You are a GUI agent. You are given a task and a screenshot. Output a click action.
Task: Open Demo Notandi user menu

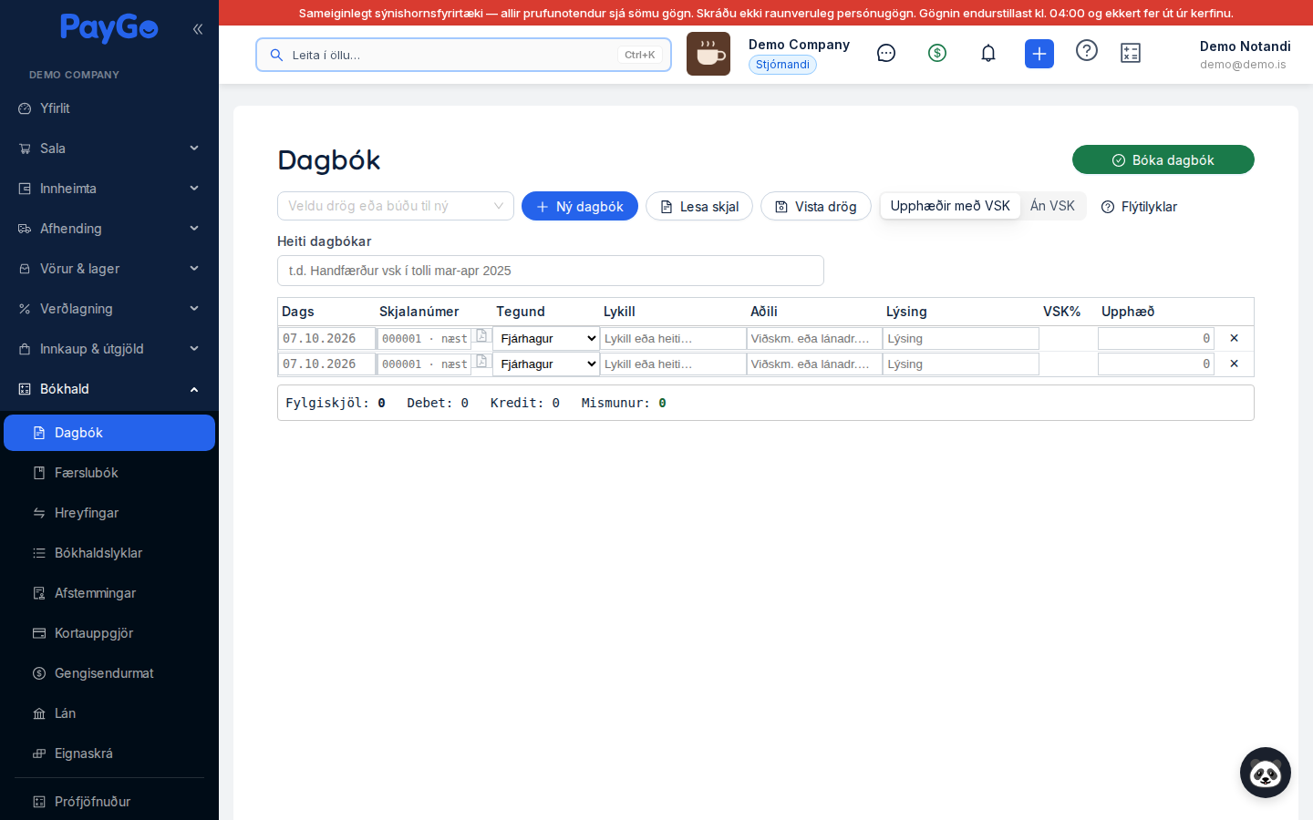pyautogui.click(x=1245, y=55)
